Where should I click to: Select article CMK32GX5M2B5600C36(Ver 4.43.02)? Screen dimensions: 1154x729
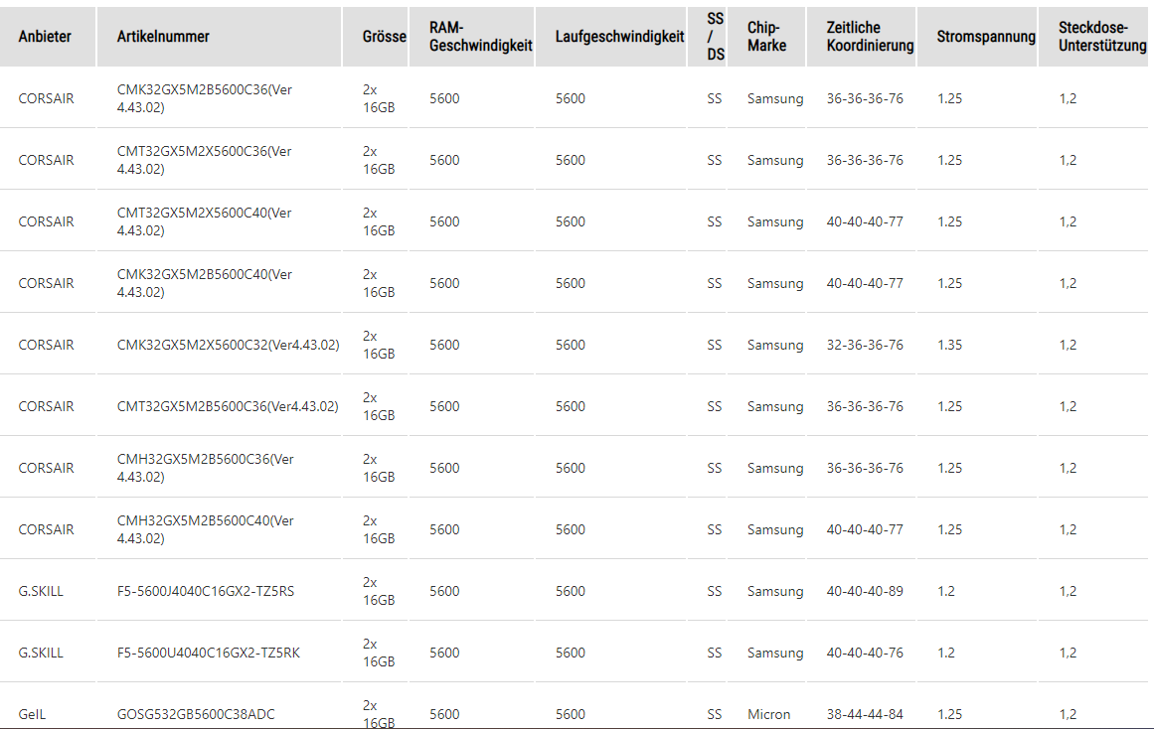point(205,98)
